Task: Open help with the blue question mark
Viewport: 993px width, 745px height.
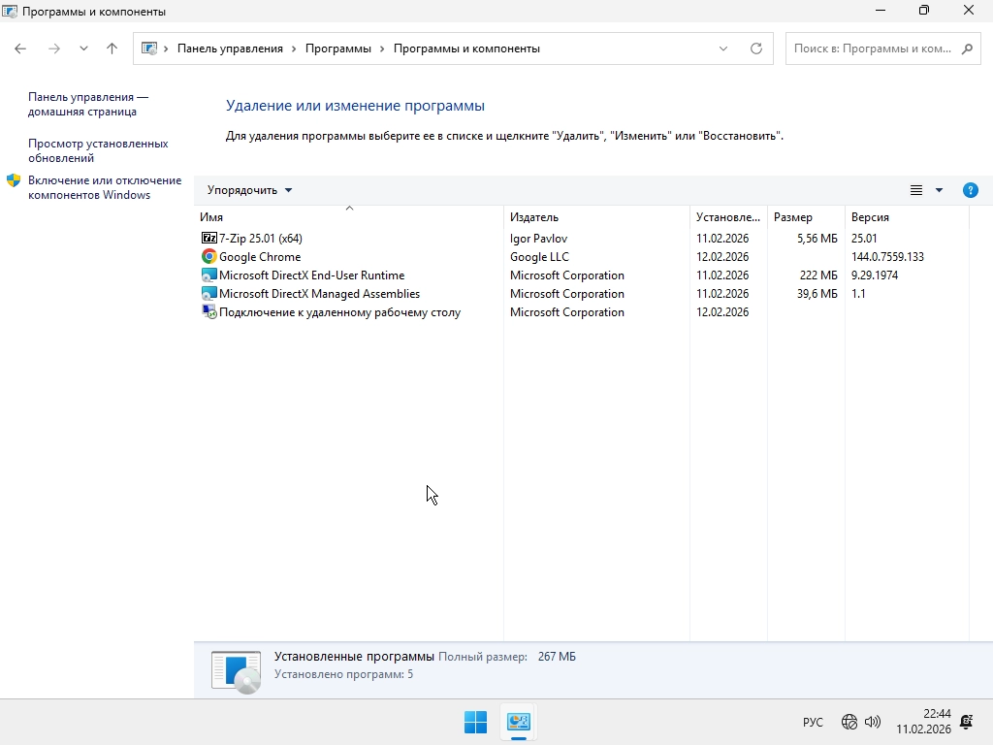Action: click(970, 190)
